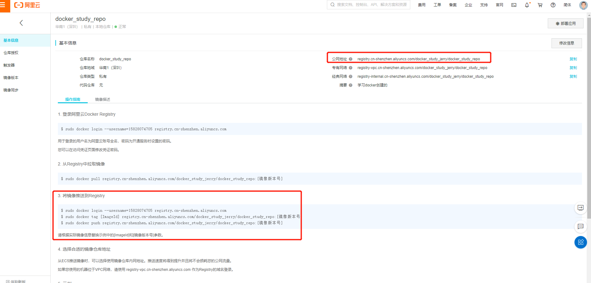Viewport: 591px width, 283px height.
Task: Open the help question mark icon in the header
Action: pyautogui.click(x=553, y=5)
